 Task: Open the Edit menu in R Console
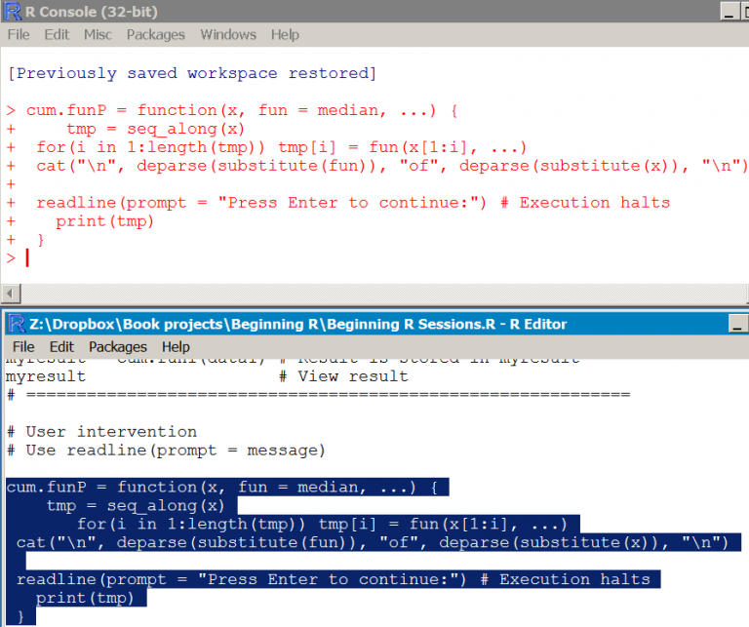point(57,34)
